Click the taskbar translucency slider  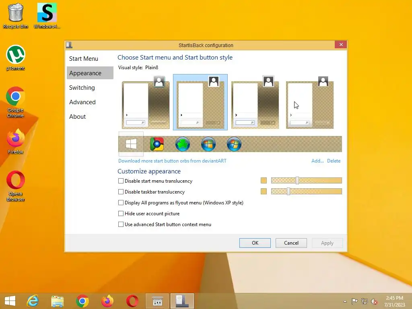point(306,191)
